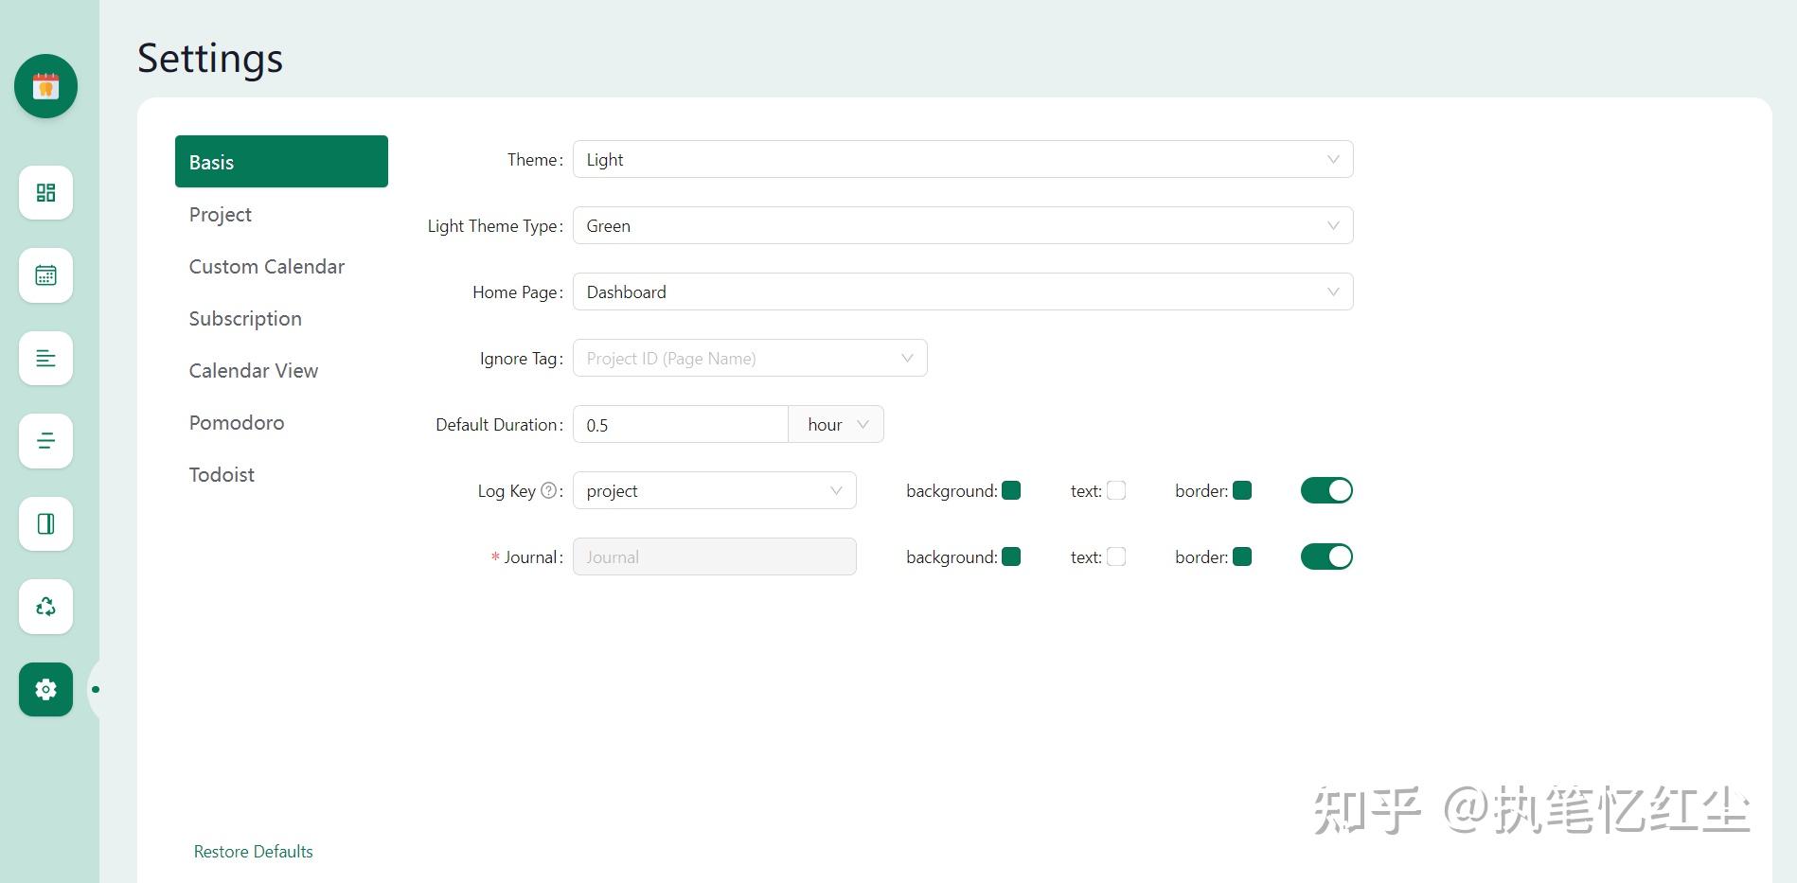
Task: Click the Log Key help question icon
Action: coord(548,490)
